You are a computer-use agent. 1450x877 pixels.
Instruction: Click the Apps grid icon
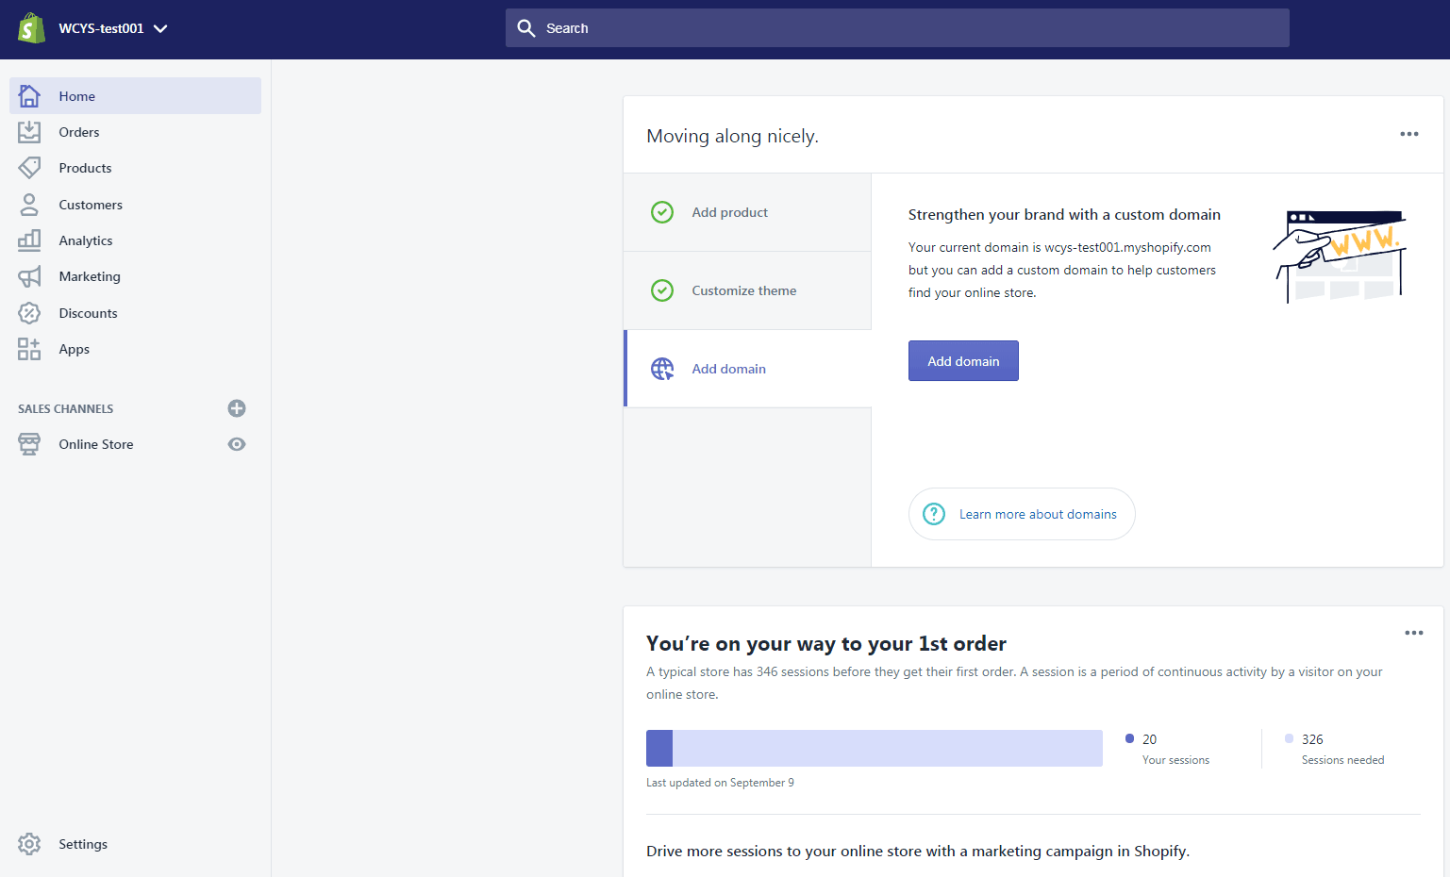click(29, 349)
